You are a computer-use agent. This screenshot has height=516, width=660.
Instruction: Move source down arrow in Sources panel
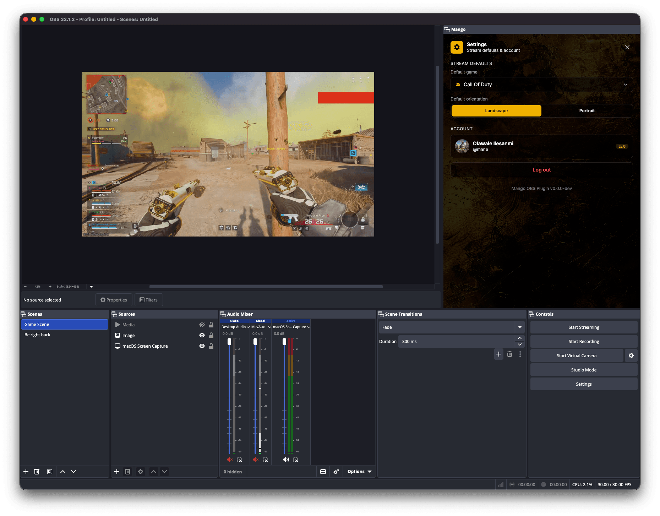[164, 472]
